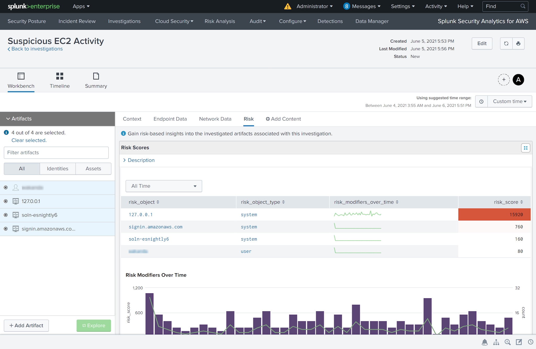Open the Risk Analysis menu
The width and height of the screenshot is (536, 349).
point(220,21)
